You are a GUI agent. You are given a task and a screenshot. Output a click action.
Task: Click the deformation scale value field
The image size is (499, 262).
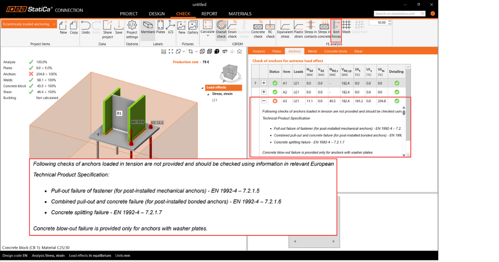378,23
